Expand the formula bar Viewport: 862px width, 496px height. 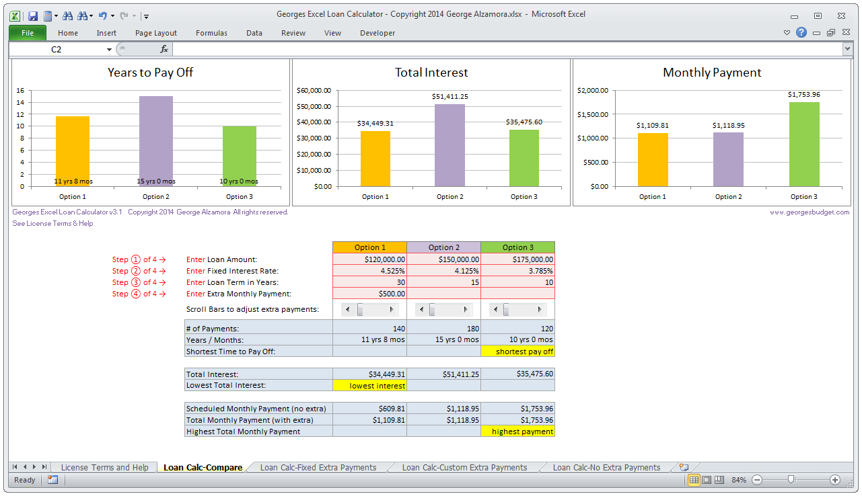point(847,49)
